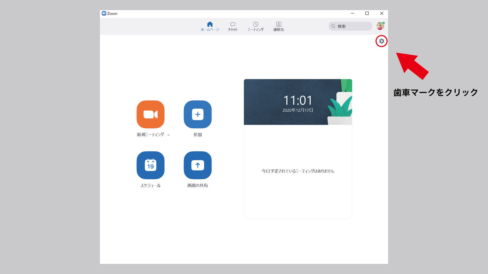
Task: Open the チャット tab
Action: click(233, 26)
